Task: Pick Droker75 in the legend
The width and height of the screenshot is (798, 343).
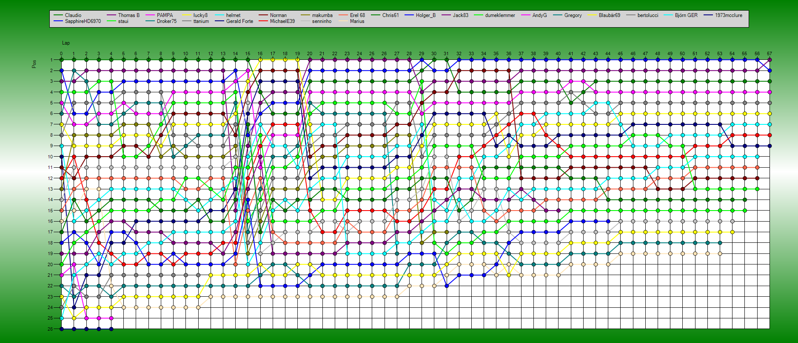Action: pos(167,21)
